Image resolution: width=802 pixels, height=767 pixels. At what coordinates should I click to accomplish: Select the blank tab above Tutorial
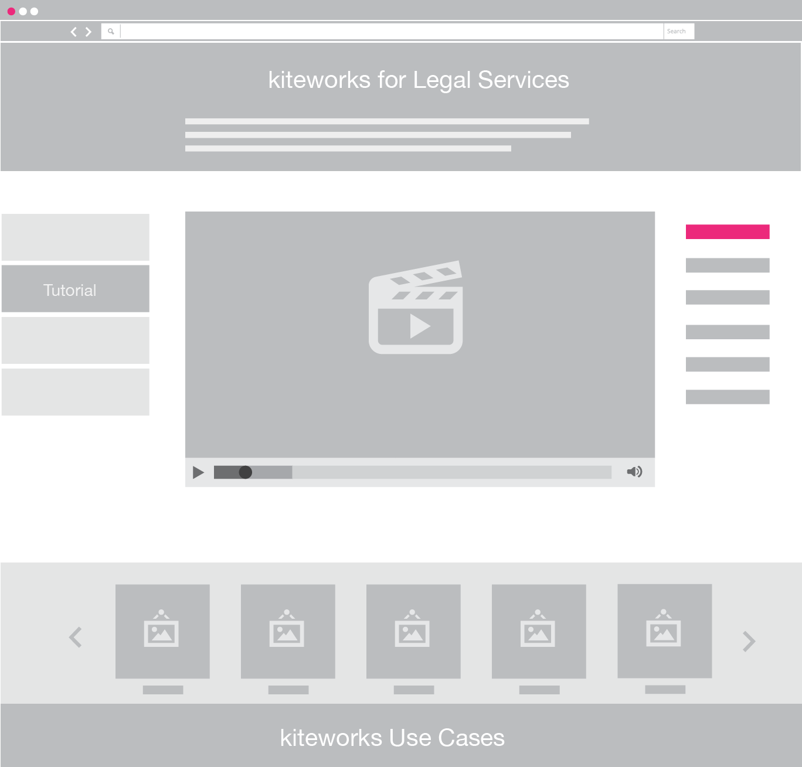76,237
